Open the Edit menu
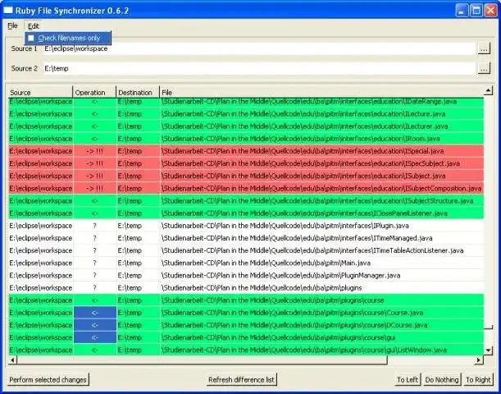This screenshot has width=501, height=394. pyautogui.click(x=34, y=26)
